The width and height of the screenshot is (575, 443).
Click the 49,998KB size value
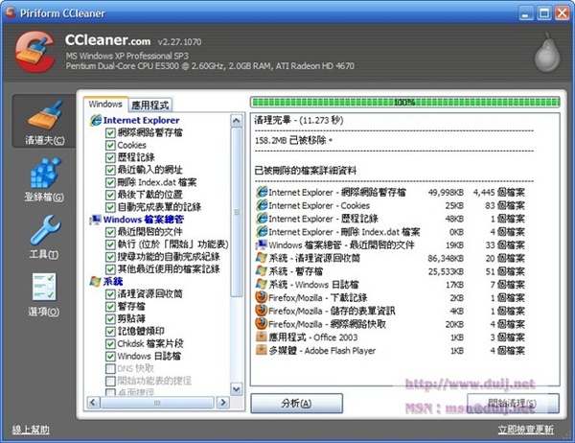(446, 193)
